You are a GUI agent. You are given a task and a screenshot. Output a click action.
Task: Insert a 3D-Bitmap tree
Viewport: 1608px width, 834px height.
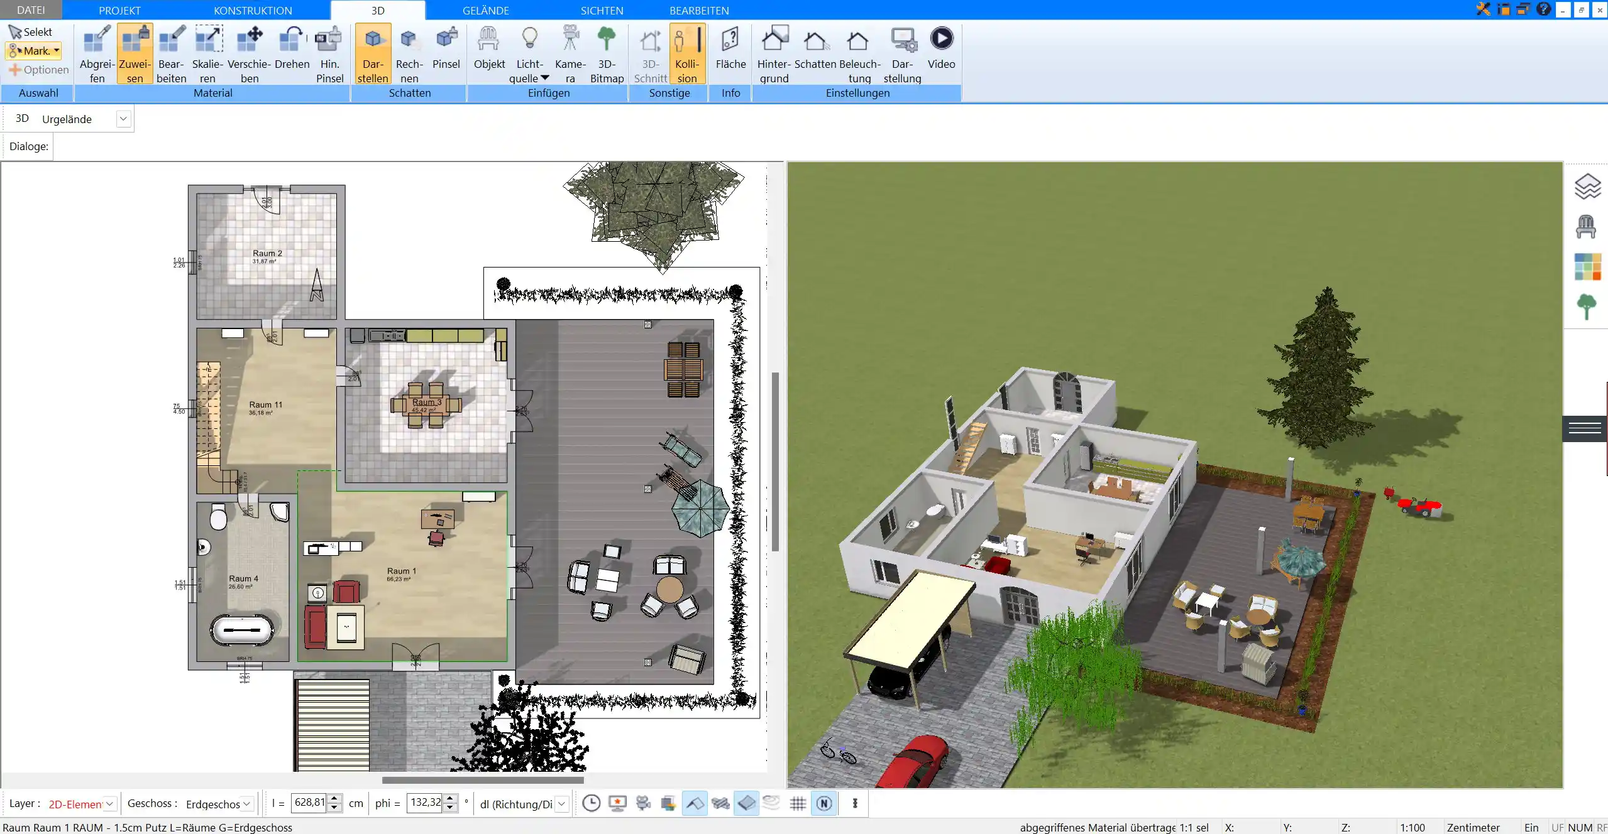pos(607,54)
